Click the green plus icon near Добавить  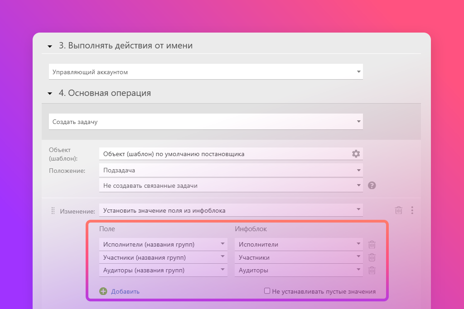(x=103, y=291)
